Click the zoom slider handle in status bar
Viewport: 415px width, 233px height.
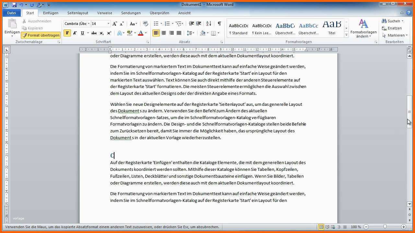tap(385, 227)
